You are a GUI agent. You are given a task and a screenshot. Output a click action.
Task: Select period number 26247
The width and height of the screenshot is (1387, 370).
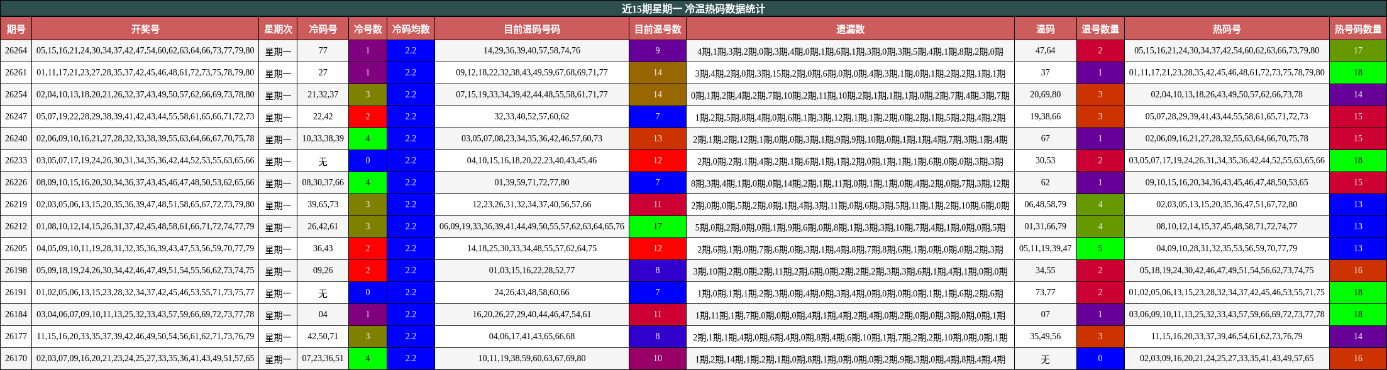point(16,117)
